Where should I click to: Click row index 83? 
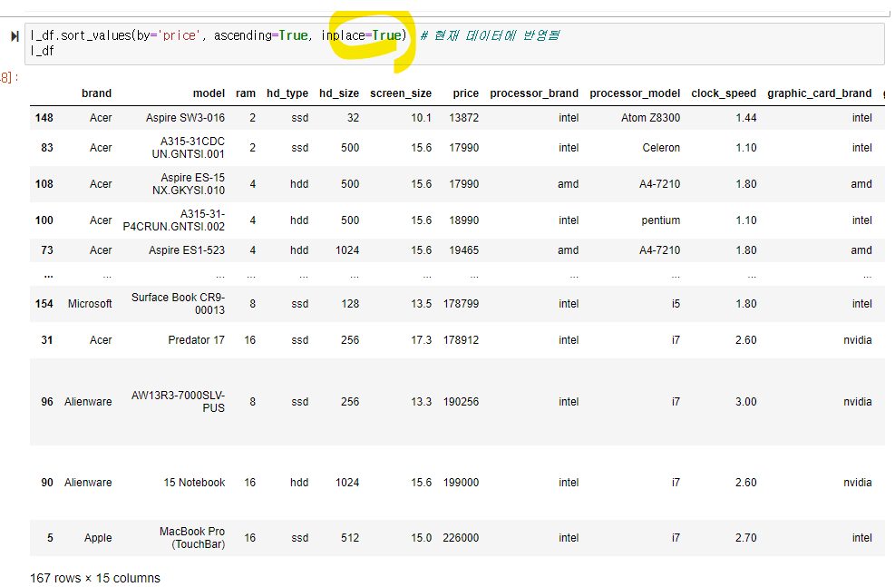click(x=47, y=147)
